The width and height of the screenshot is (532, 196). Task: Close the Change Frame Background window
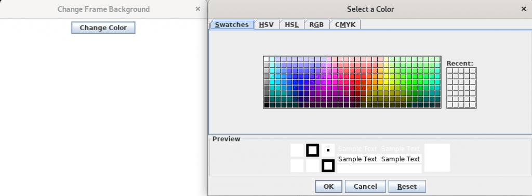click(x=198, y=9)
